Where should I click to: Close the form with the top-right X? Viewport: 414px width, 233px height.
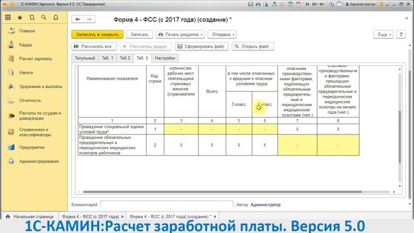pos(407,18)
